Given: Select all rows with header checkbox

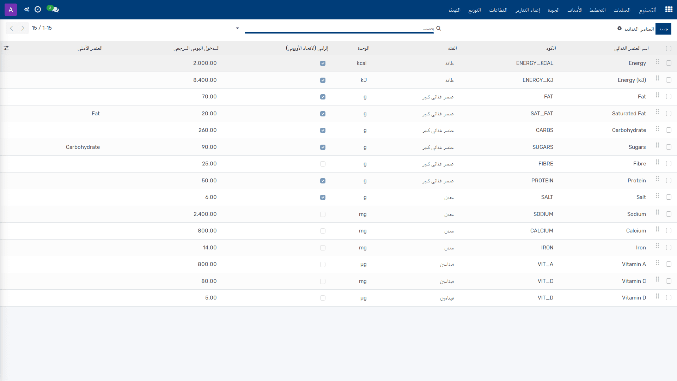Looking at the screenshot, I should (x=669, y=49).
